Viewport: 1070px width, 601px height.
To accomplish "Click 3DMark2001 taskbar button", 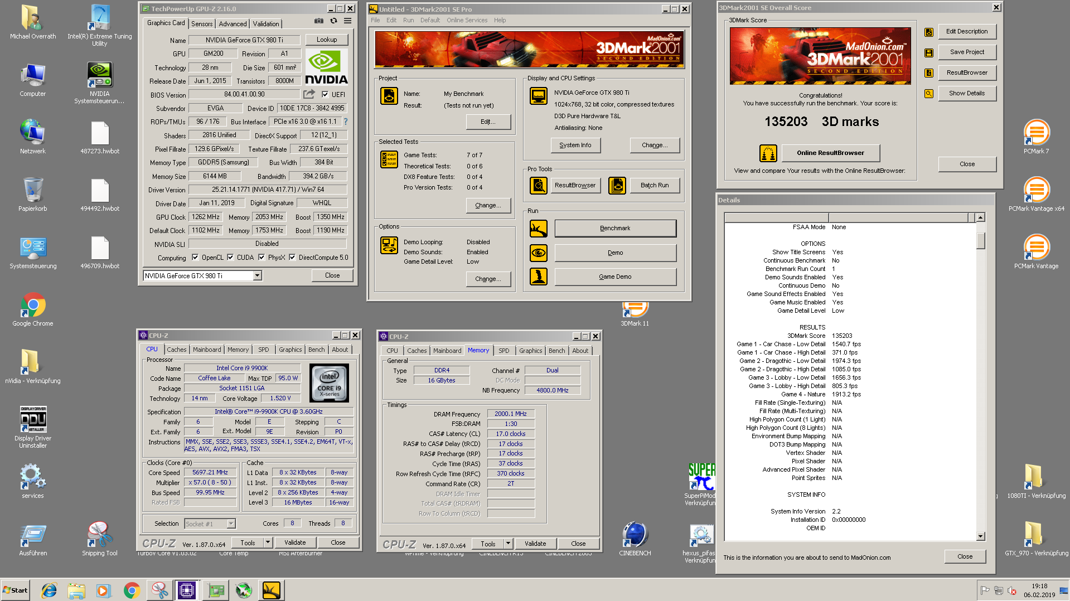I will 272,590.
